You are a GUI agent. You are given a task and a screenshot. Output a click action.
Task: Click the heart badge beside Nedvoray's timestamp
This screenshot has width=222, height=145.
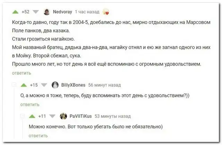pos(106,12)
